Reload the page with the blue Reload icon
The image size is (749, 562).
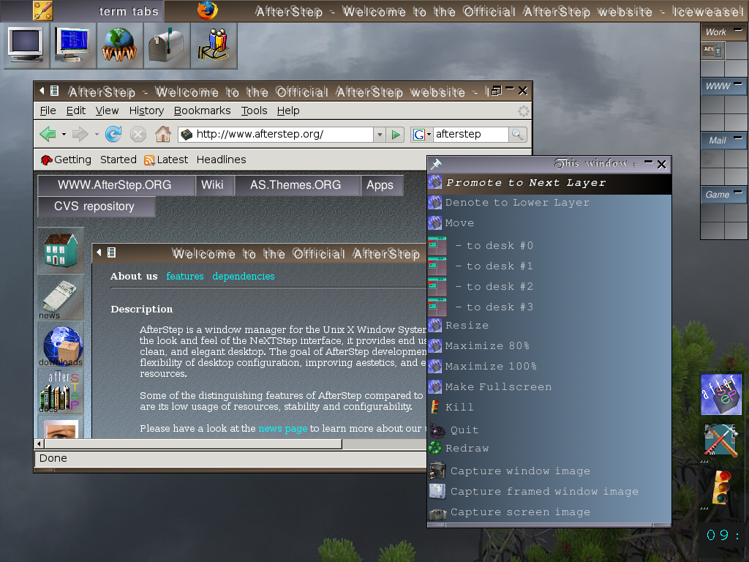(x=113, y=135)
